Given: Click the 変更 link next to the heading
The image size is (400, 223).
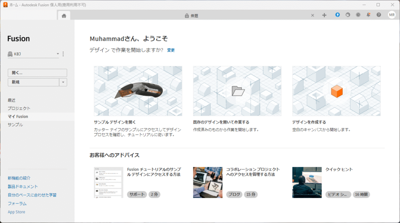Looking at the screenshot, I should pos(171,50).
